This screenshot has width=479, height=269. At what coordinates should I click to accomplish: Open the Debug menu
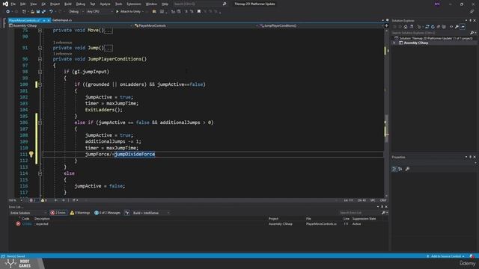[x=81, y=4]
